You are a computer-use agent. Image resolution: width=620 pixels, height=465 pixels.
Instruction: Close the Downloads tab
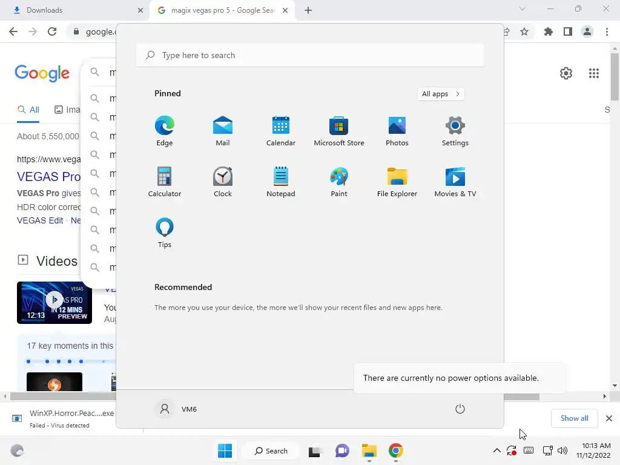point(140,10)
